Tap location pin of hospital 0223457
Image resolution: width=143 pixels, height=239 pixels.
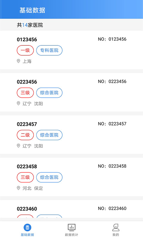click(x=18, y=146)
